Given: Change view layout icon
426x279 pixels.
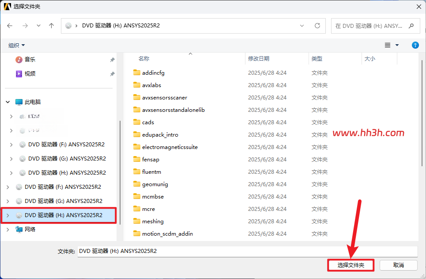Looking at the screenshot, I should click(x=388, y=45).
